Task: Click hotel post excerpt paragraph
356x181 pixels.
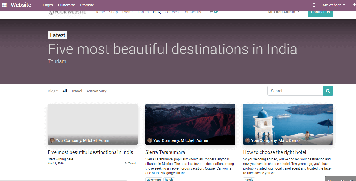Action: tap(287, 166)
